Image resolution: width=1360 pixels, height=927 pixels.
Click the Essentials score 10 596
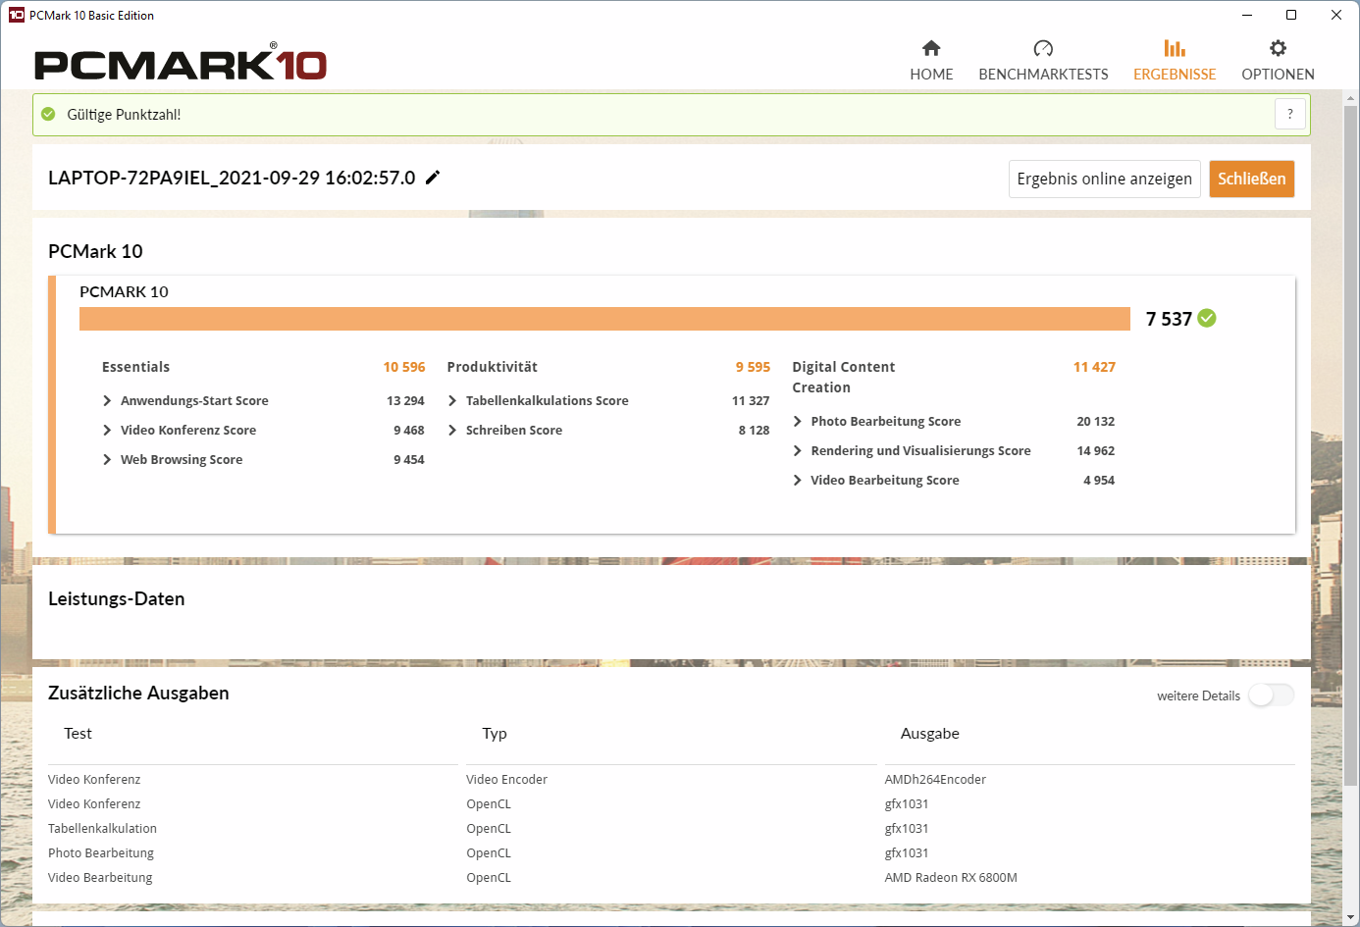(x=404, y=367)
